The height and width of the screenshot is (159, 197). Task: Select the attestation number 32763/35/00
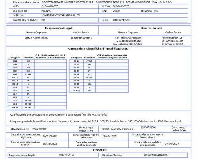(x=39, y=129)
